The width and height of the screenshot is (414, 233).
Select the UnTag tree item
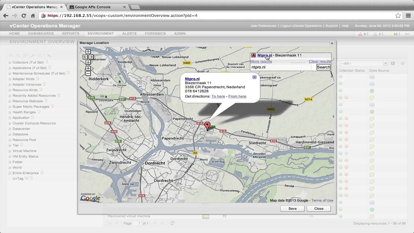(x=18, y=179)
